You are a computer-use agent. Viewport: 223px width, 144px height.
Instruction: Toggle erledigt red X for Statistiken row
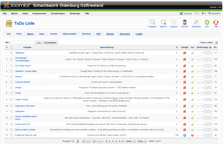click(184, 53)
